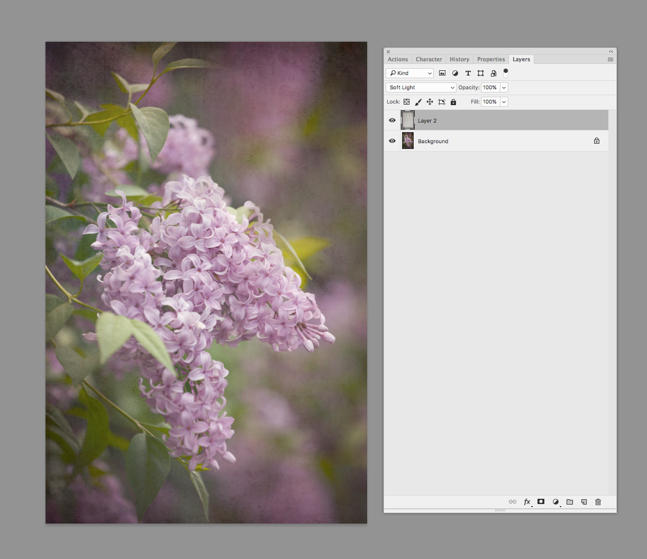Link the selected layers
The image size is (647, 559).
(x=512, y=502)
